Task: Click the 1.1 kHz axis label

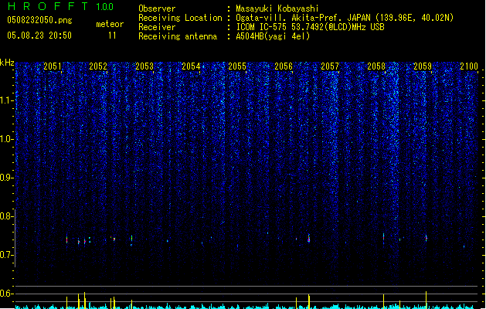Action: pos(7,100)
